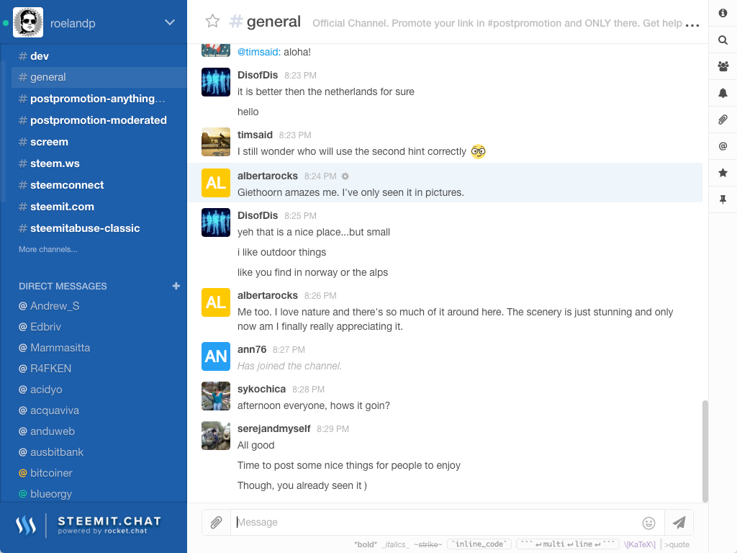The image size is (737, 553).
Task: Click the sykochica username
Action: (x=261, y=390)
